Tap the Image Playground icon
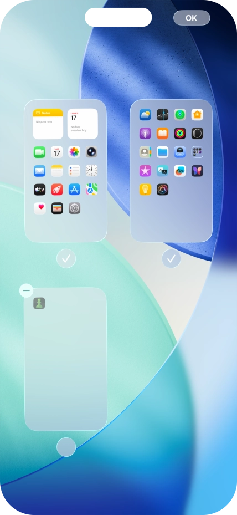The width and height of the screenshot is (237, 515). pyautogui.click(x=162, y=190)
